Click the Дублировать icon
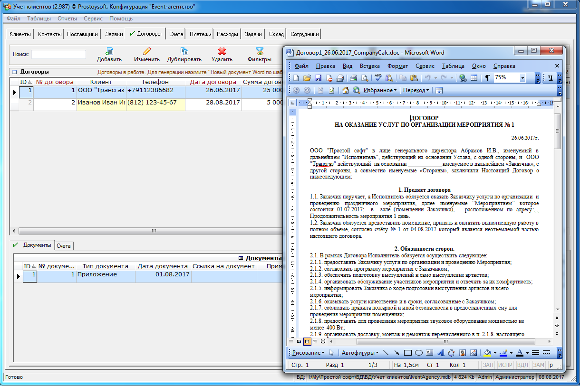The height and width of the screenshot is (386, 580). [184, 51]
